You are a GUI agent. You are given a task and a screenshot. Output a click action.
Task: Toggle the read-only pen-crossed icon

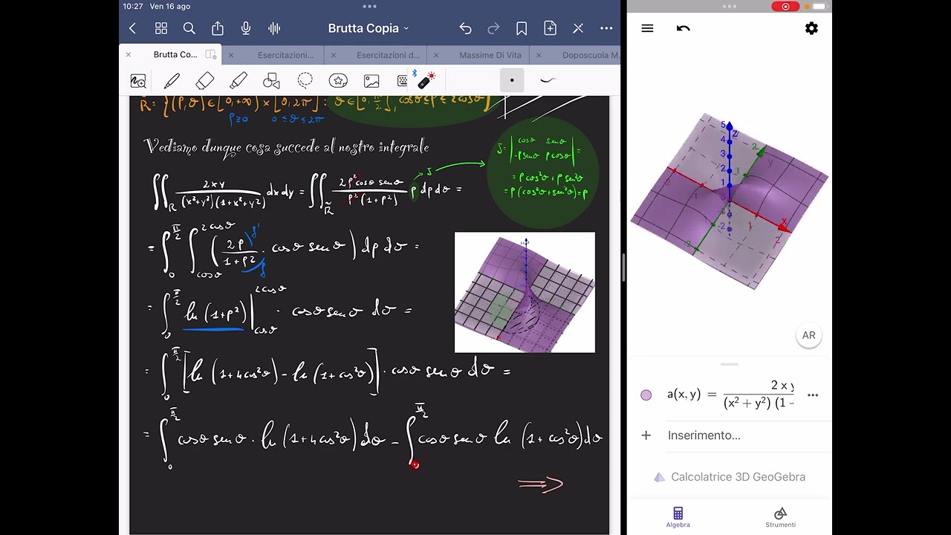[x=578, y=28]
